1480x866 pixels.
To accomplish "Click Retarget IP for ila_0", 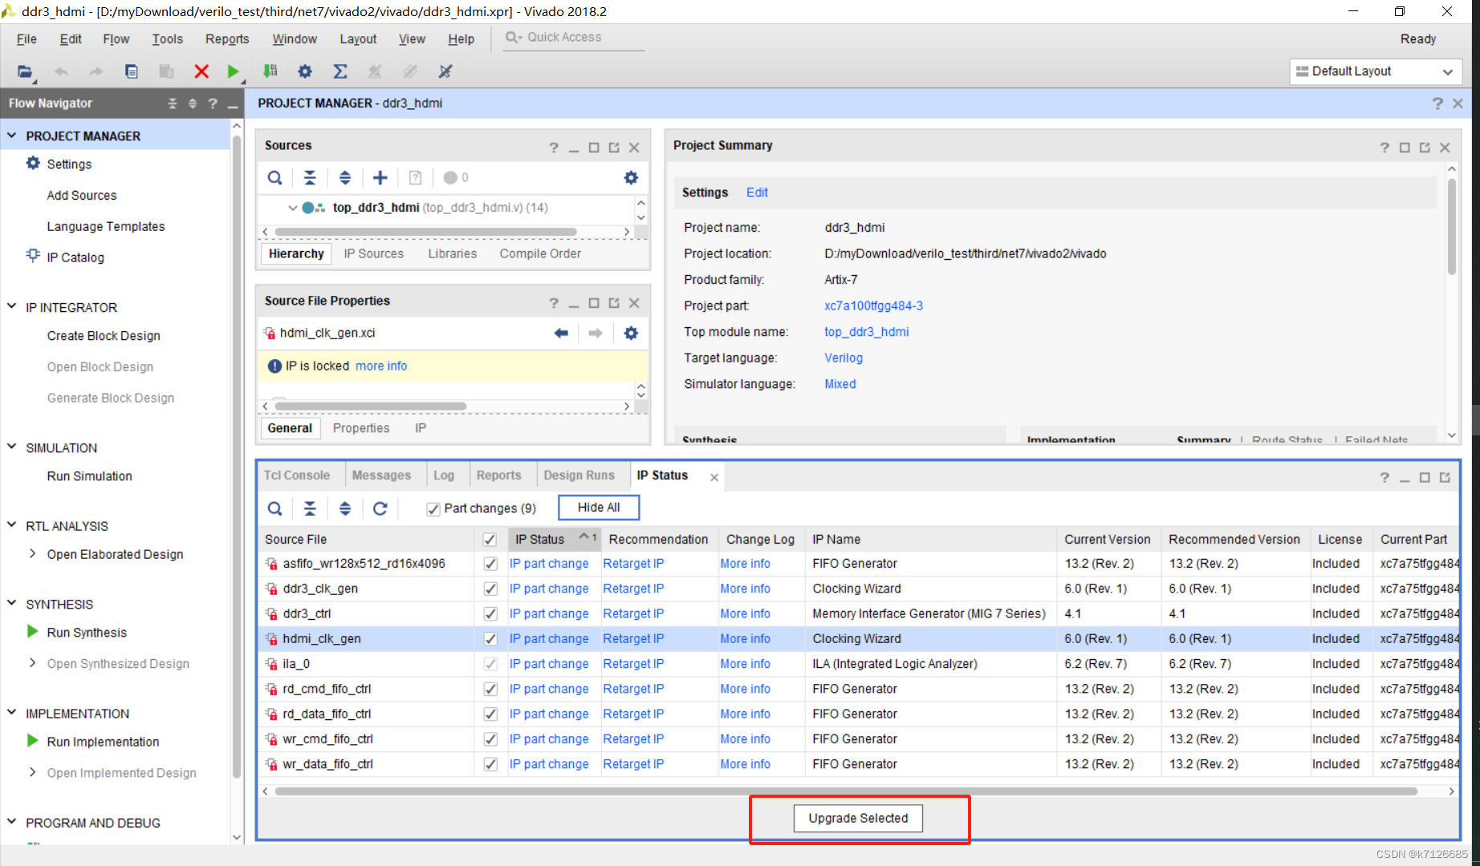I will (633, 664).
